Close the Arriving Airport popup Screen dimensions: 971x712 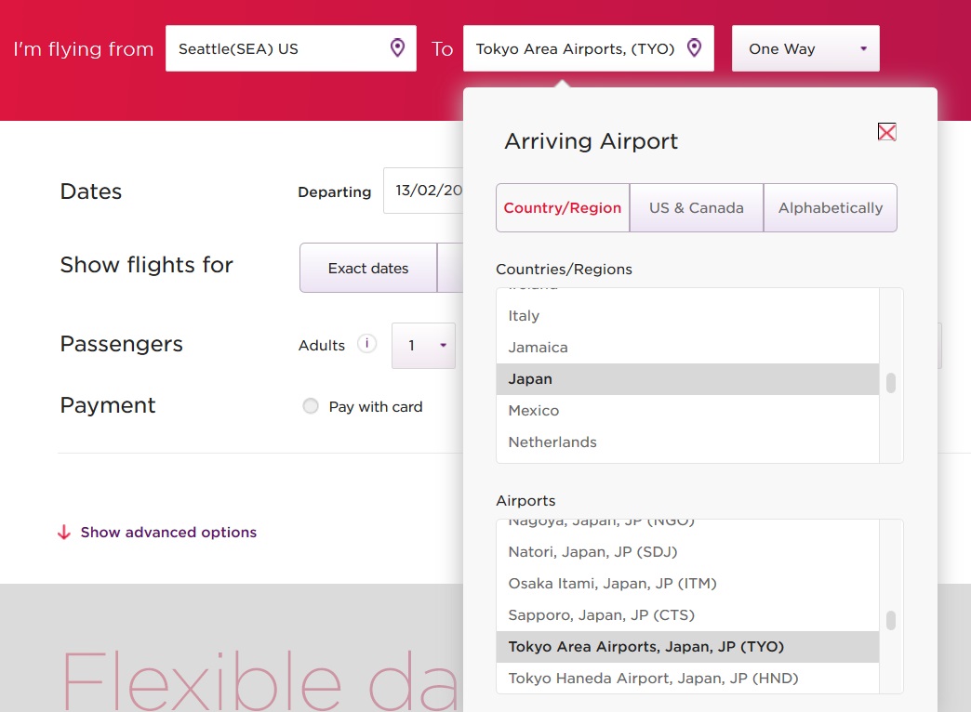[x=886, y=132]
